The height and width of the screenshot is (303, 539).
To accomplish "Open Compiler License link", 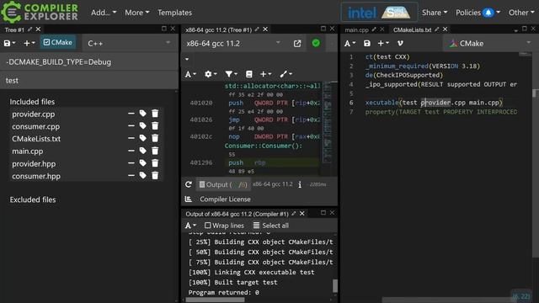I will click(225, 199).
